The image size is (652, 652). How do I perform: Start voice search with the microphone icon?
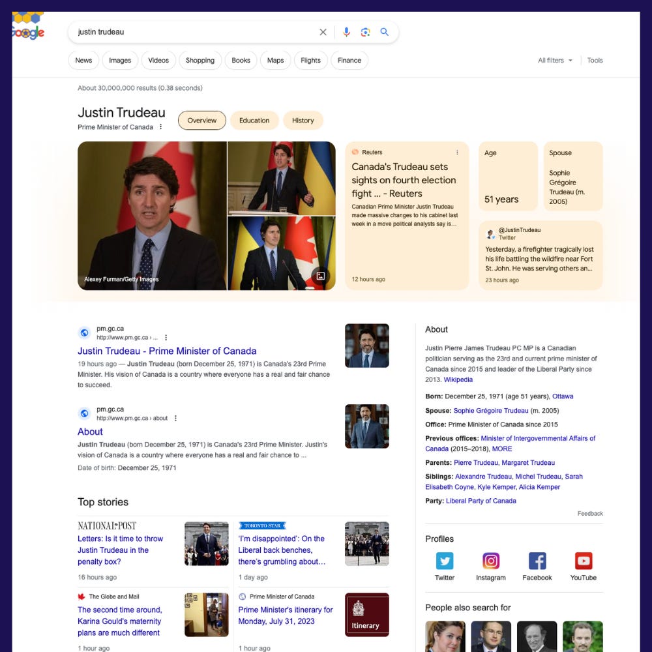point(346,32)
